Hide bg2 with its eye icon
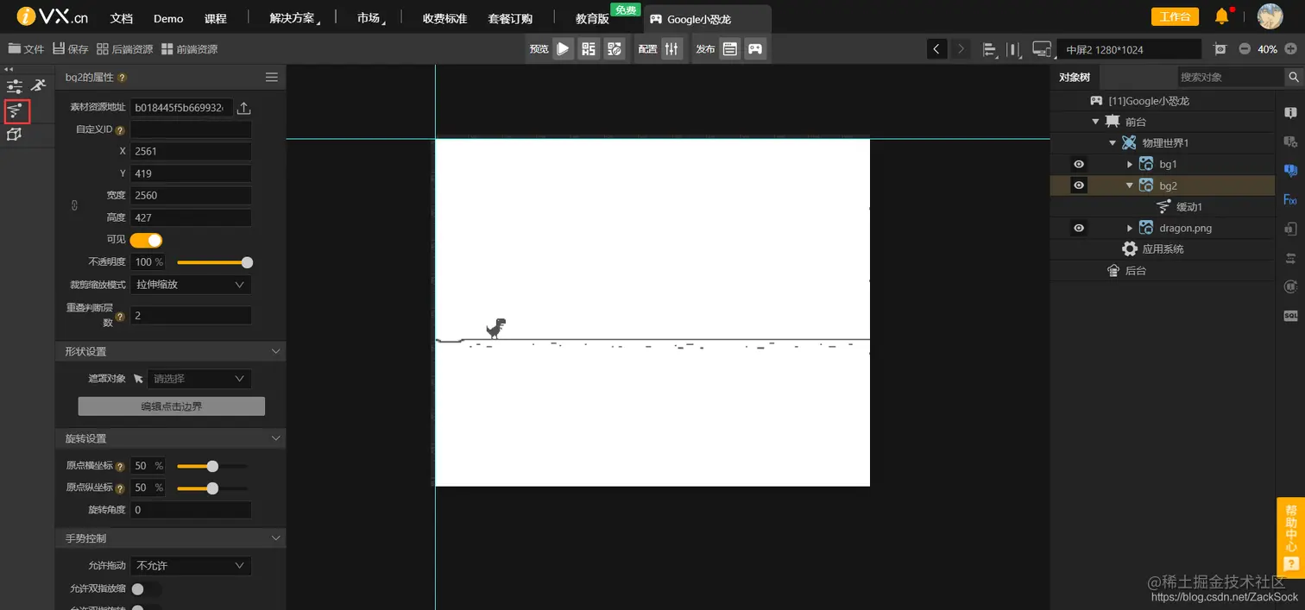 point(1078,185)
